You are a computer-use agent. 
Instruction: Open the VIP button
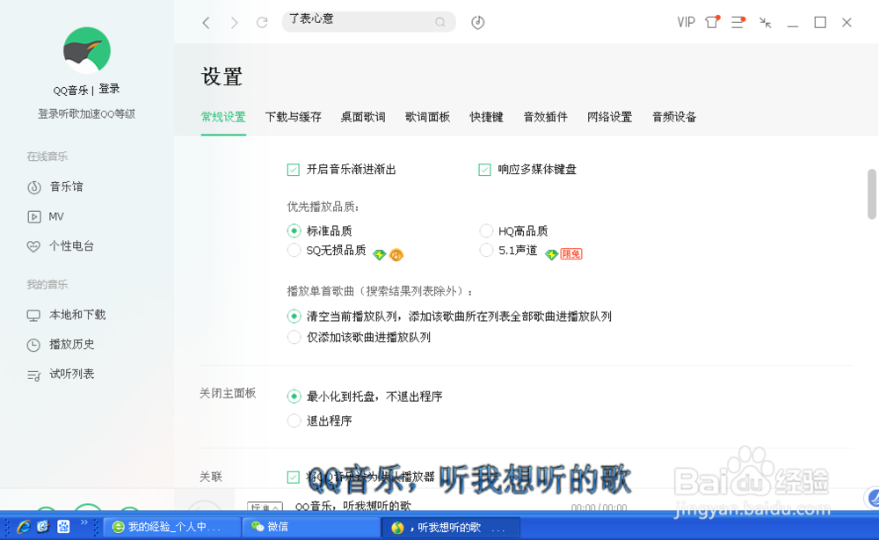[686, 23]
